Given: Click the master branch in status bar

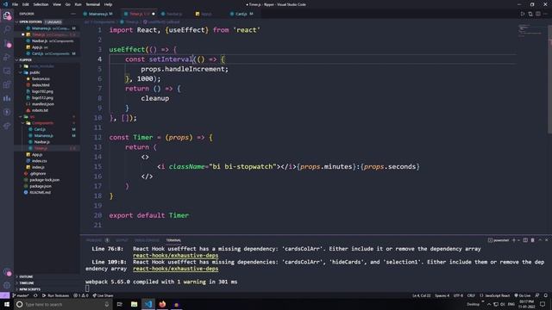Looking at the screenshot, I should (x=21, y=295).
